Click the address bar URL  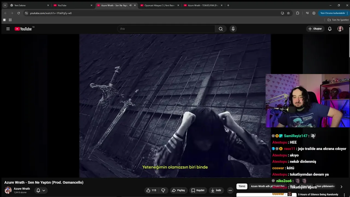(51, 13)
